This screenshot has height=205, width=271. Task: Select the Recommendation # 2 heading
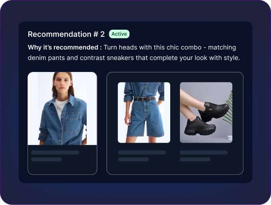click(x=66, y=34)
